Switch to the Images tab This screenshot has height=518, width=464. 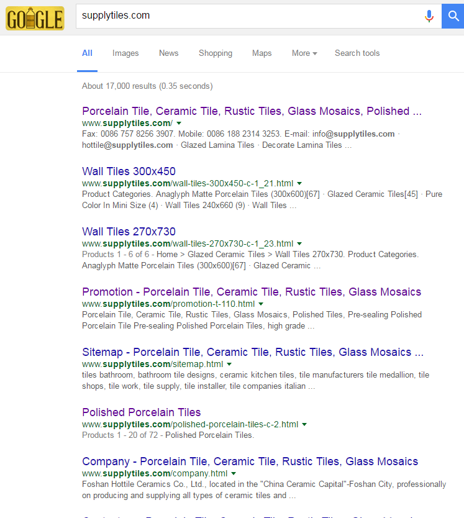(125, 53)
